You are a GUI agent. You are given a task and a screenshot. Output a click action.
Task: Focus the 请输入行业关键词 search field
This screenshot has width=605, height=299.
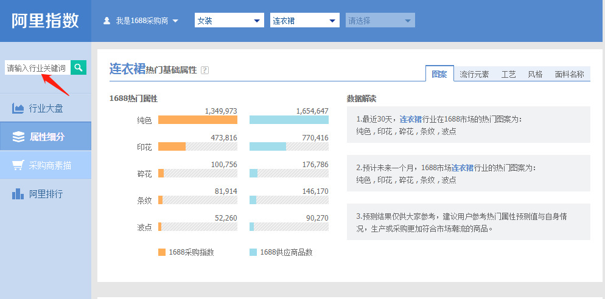38,68
